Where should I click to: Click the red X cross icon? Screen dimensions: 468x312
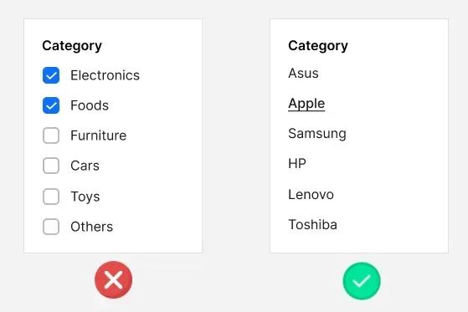pyautogui.click(x=113, y=279)
